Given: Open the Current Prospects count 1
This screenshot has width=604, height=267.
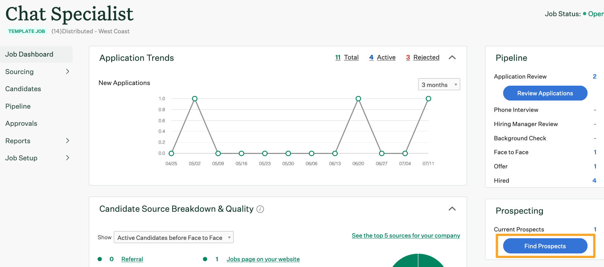Looking at the screenshot, I should (595, 230).
